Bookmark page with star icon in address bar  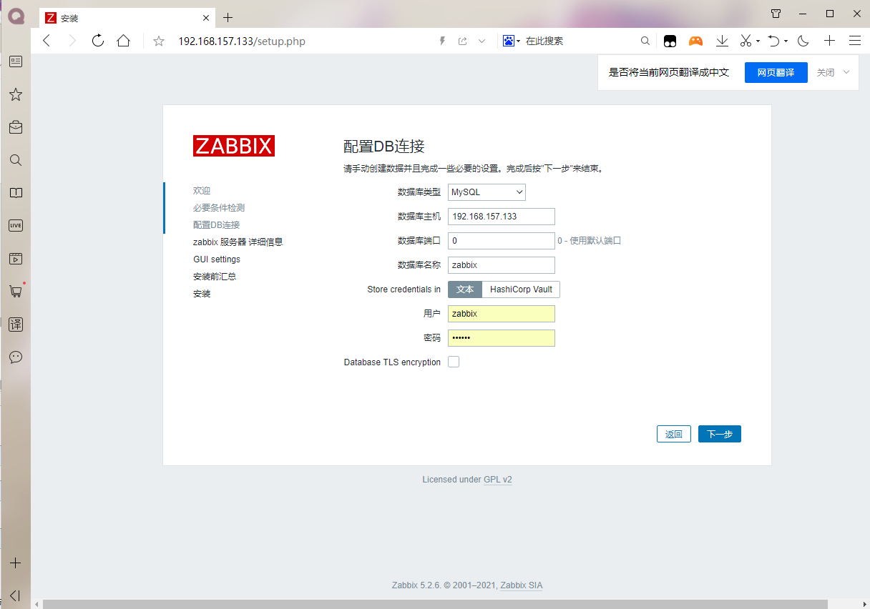click(x=159, y=41)
